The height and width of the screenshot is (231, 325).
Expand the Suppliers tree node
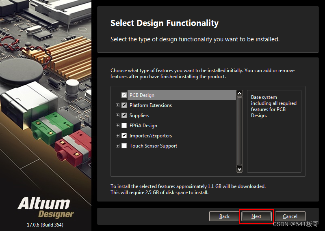click(118, 115)
